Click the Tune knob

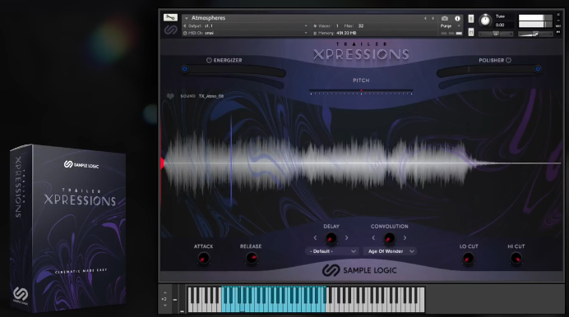pyautogui.click(x=485, y=21)
